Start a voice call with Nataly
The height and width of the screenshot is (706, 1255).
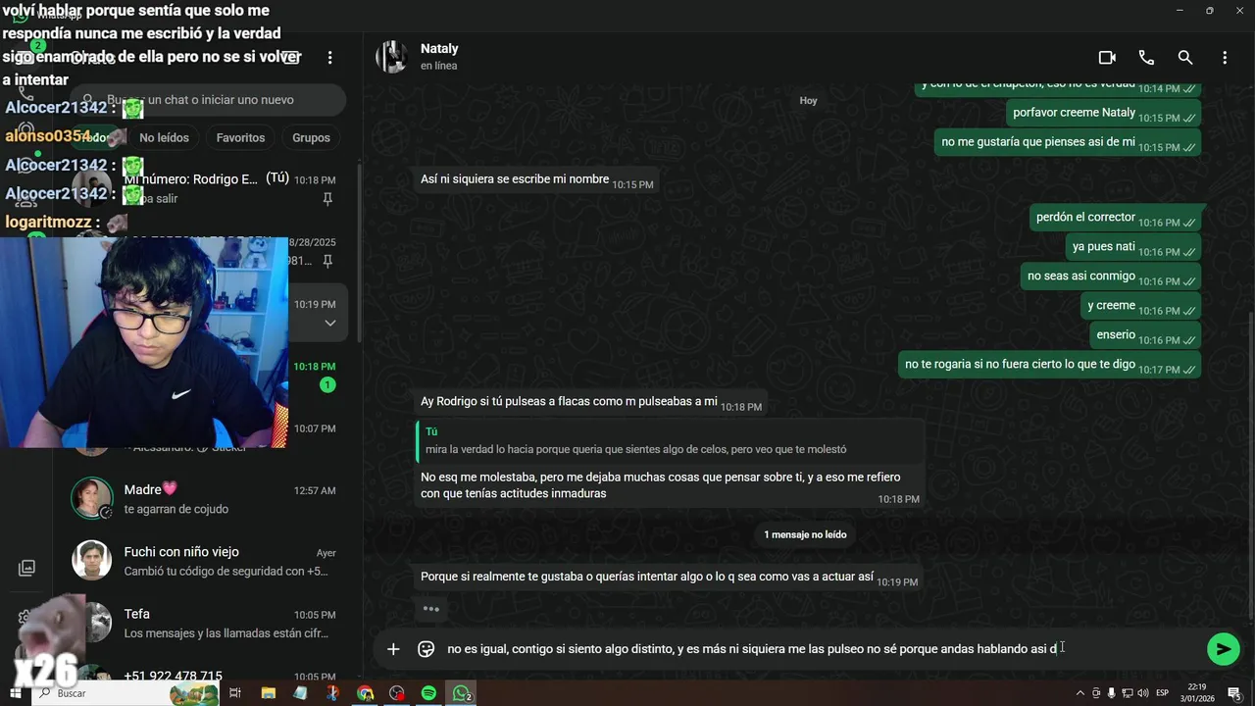(x=1146, y=58)
